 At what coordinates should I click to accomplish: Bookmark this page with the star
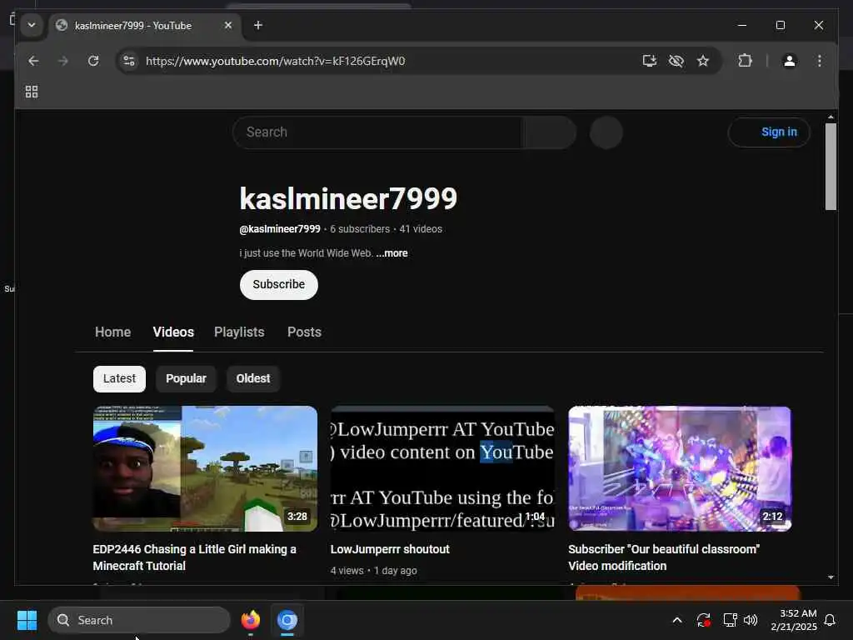pos(703,61)
